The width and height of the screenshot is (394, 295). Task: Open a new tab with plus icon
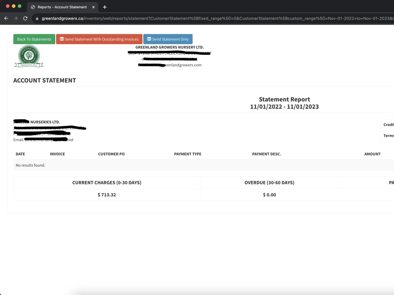click(x=105, y=7)
